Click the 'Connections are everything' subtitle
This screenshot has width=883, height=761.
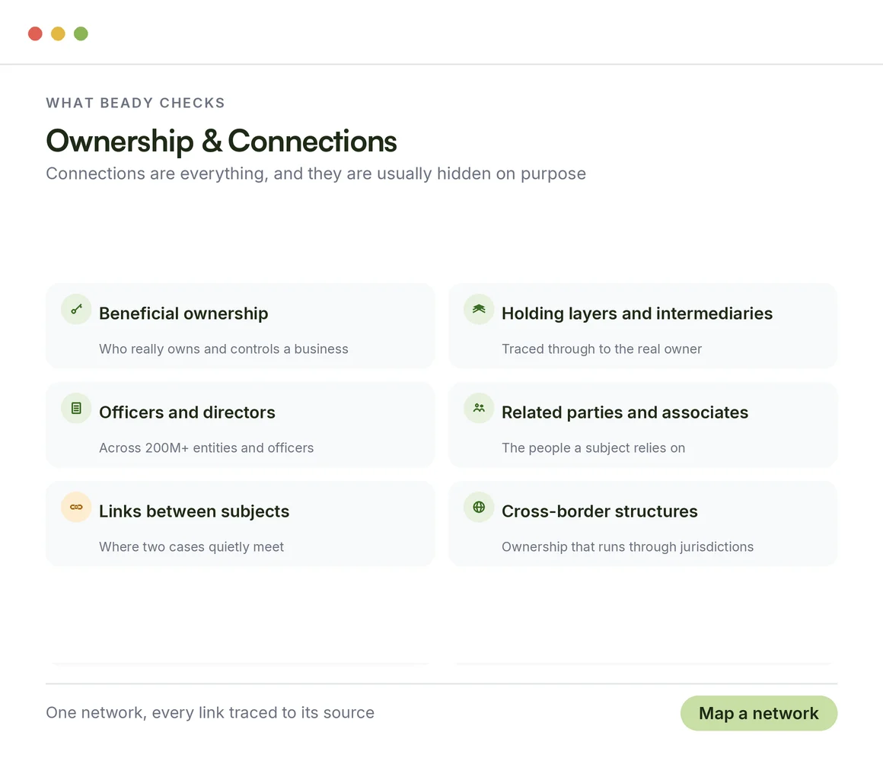pos(316,174)
